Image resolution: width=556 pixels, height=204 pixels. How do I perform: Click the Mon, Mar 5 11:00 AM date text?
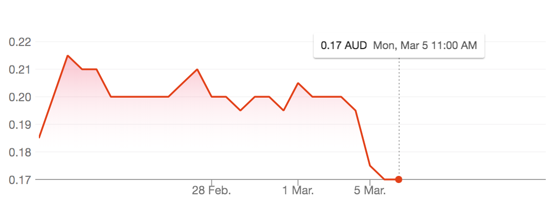coord(425,46)
